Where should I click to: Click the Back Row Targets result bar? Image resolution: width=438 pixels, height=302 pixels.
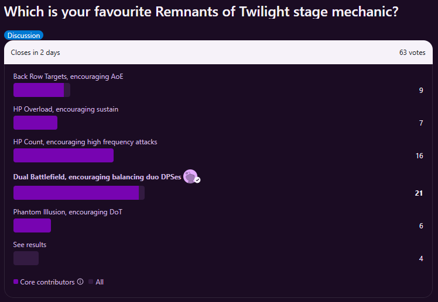(x=41, y=90)
